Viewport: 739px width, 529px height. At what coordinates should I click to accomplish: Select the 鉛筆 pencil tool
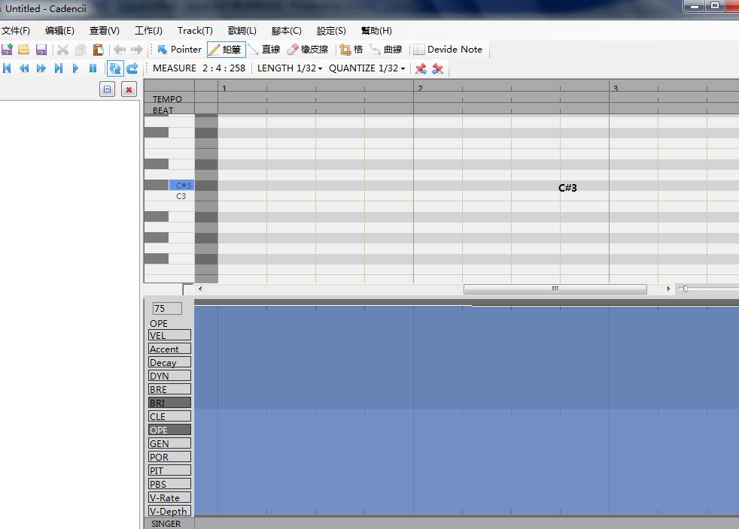click(x=226, y=50)
